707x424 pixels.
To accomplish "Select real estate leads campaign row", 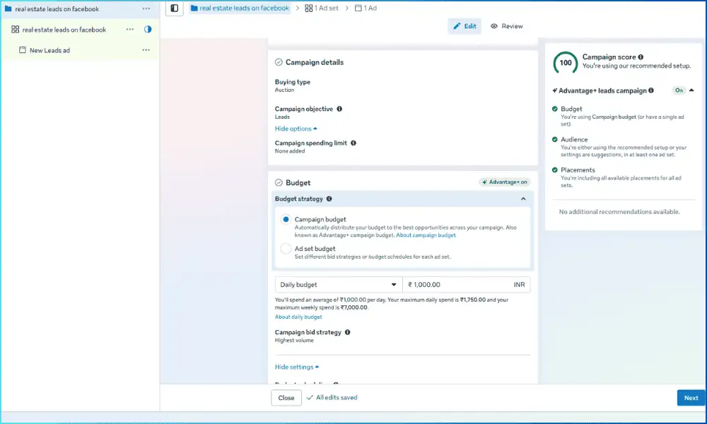I will tap(79, 8).
